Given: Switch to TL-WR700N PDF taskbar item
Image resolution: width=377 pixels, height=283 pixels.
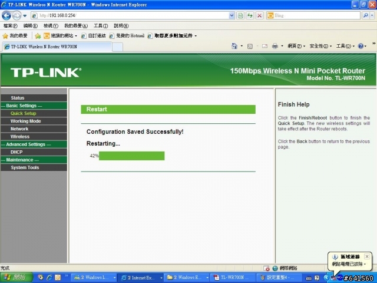Looking at the screenshot, I should [x=233, y=278].
